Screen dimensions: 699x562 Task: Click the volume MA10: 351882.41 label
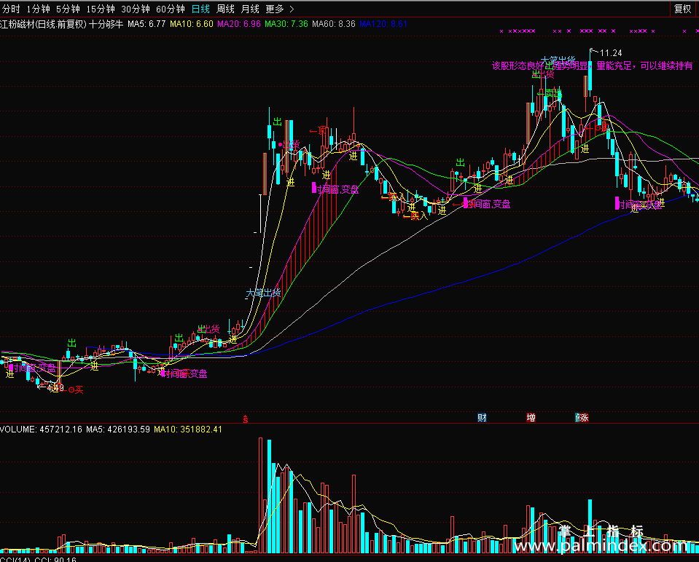click(x=187, y=430)
